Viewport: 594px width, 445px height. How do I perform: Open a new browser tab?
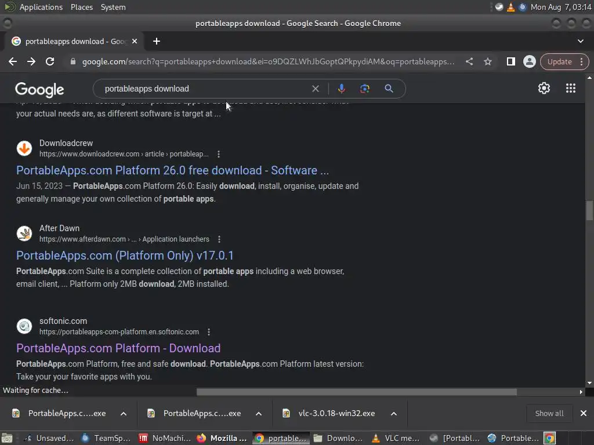click(157, 41)
